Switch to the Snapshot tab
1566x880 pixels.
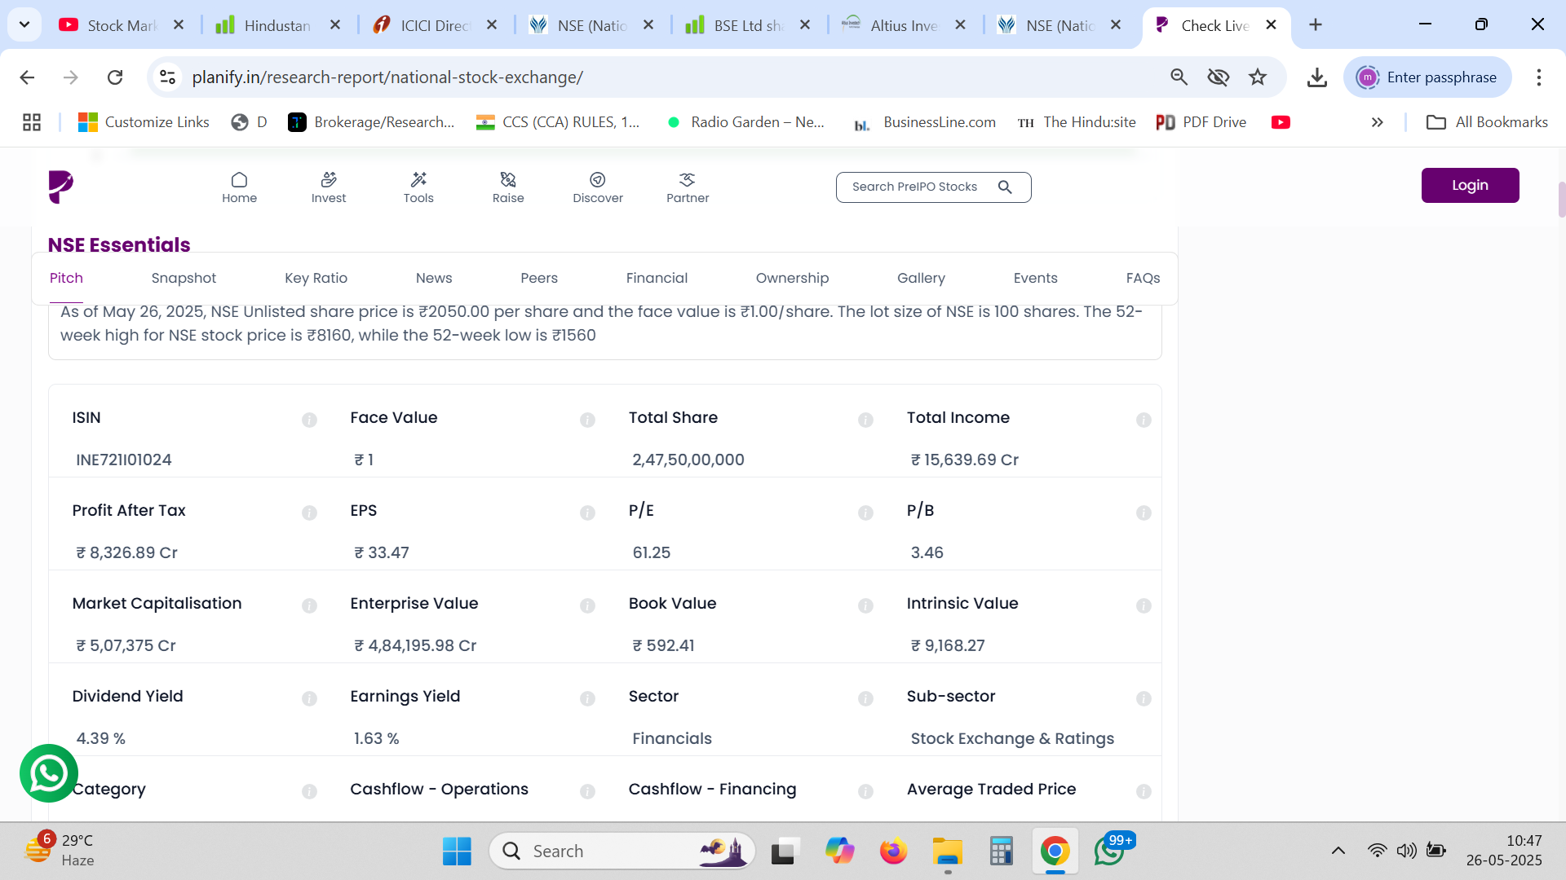point(184,278)
